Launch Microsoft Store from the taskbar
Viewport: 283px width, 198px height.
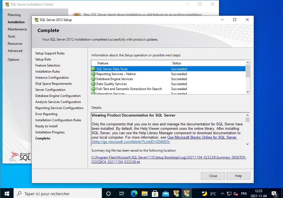tap(155, 193)
